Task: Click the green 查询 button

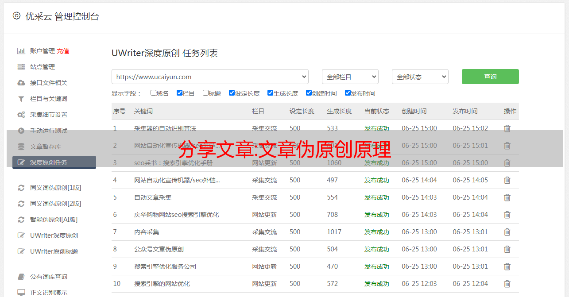Action: [490, 77]
